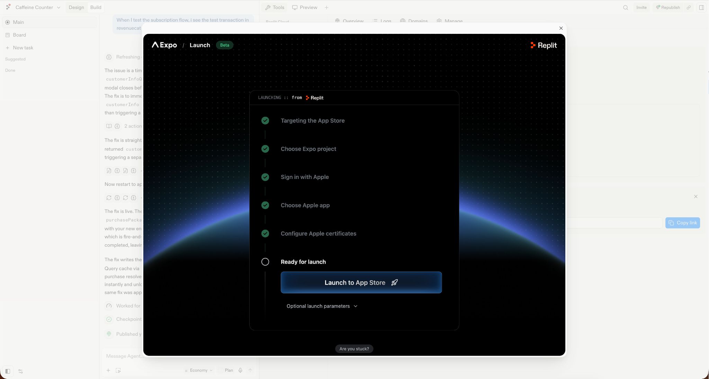Click the green check beside Sign in with Apple
The image size is (709, 379).
click(x=265, y=177)
